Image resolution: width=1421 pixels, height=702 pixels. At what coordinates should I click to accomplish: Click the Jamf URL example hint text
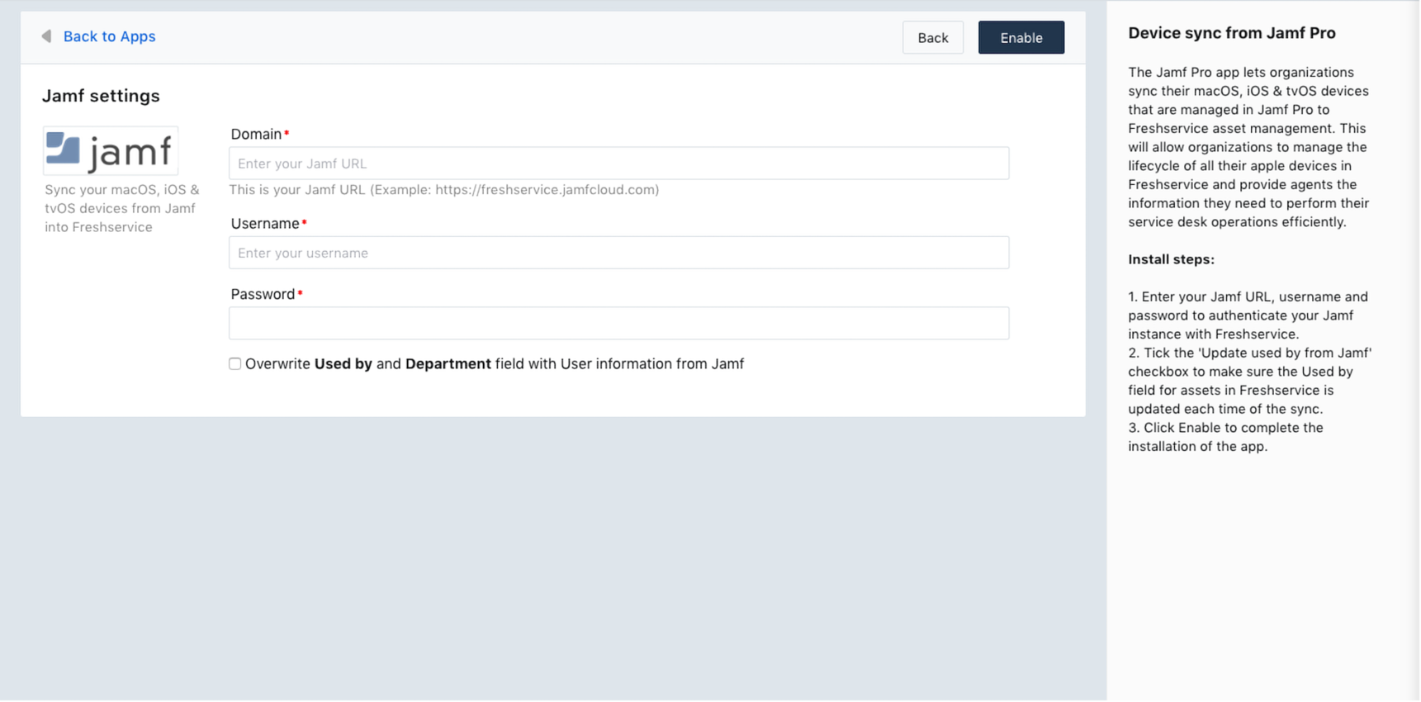[443, 190]
